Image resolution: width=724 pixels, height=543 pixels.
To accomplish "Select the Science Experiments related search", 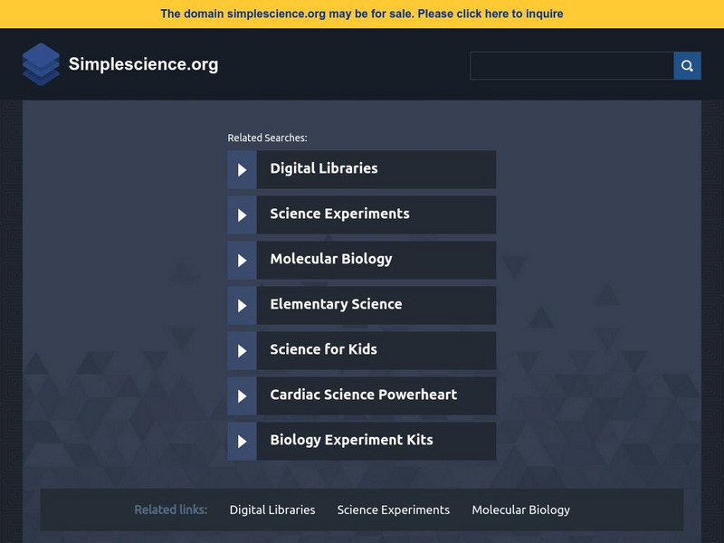I will [x=339, y=214].
